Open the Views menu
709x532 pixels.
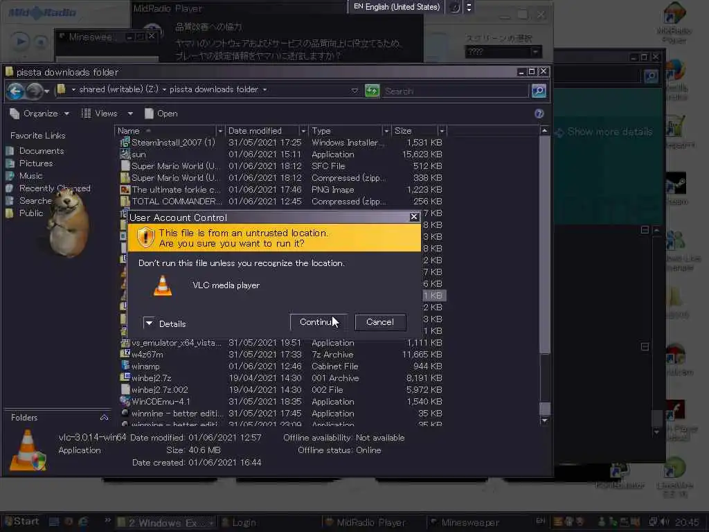100,114
